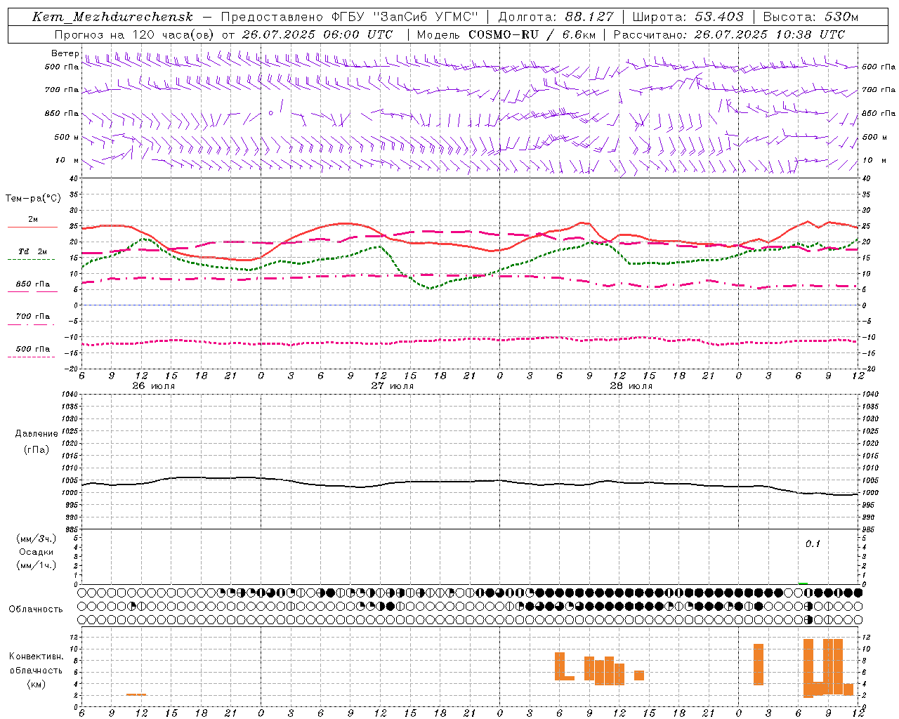Click the Осадки panel label
899x719 pixels.
click(37, 552)
